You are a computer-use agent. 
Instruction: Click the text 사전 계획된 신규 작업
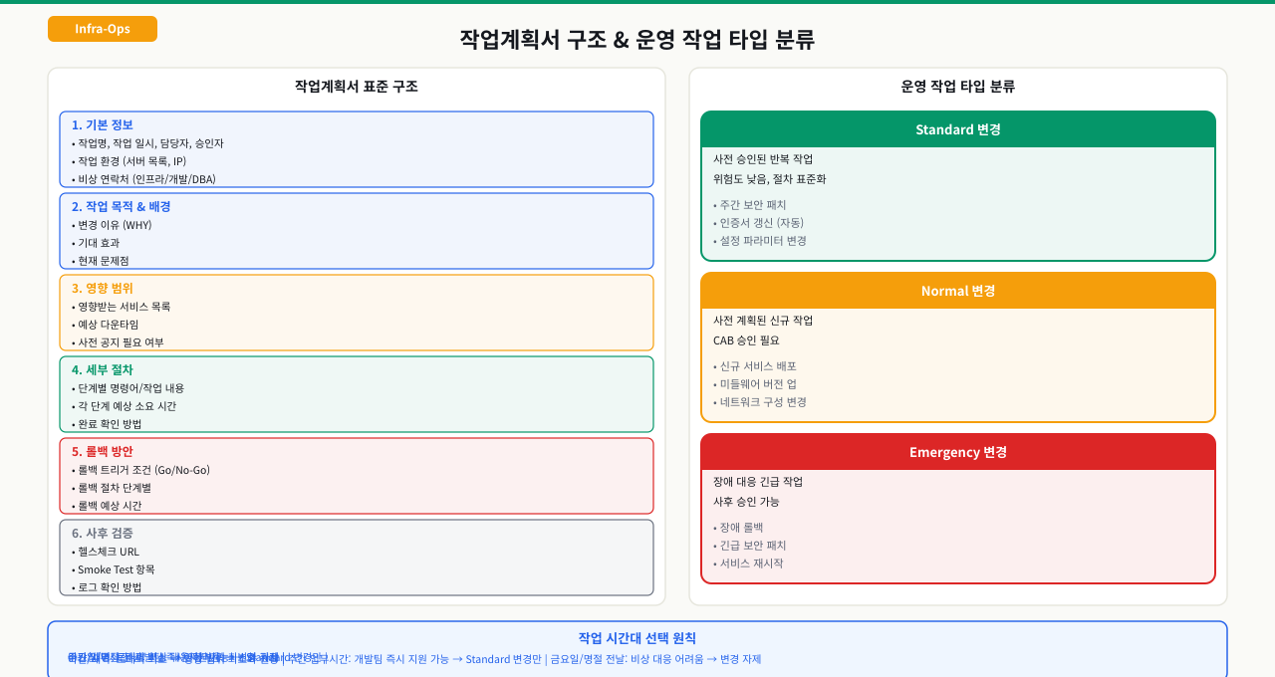(x=763, y=321)
